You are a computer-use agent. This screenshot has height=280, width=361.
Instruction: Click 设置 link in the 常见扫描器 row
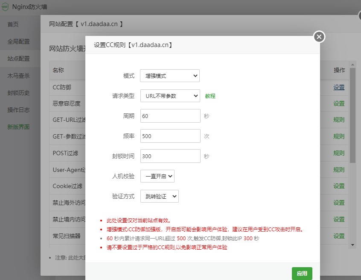tap(339, 236)
